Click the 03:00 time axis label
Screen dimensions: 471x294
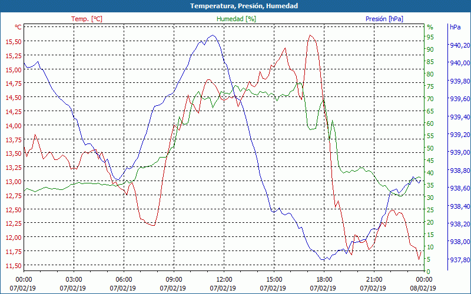[x=74, y=279]
